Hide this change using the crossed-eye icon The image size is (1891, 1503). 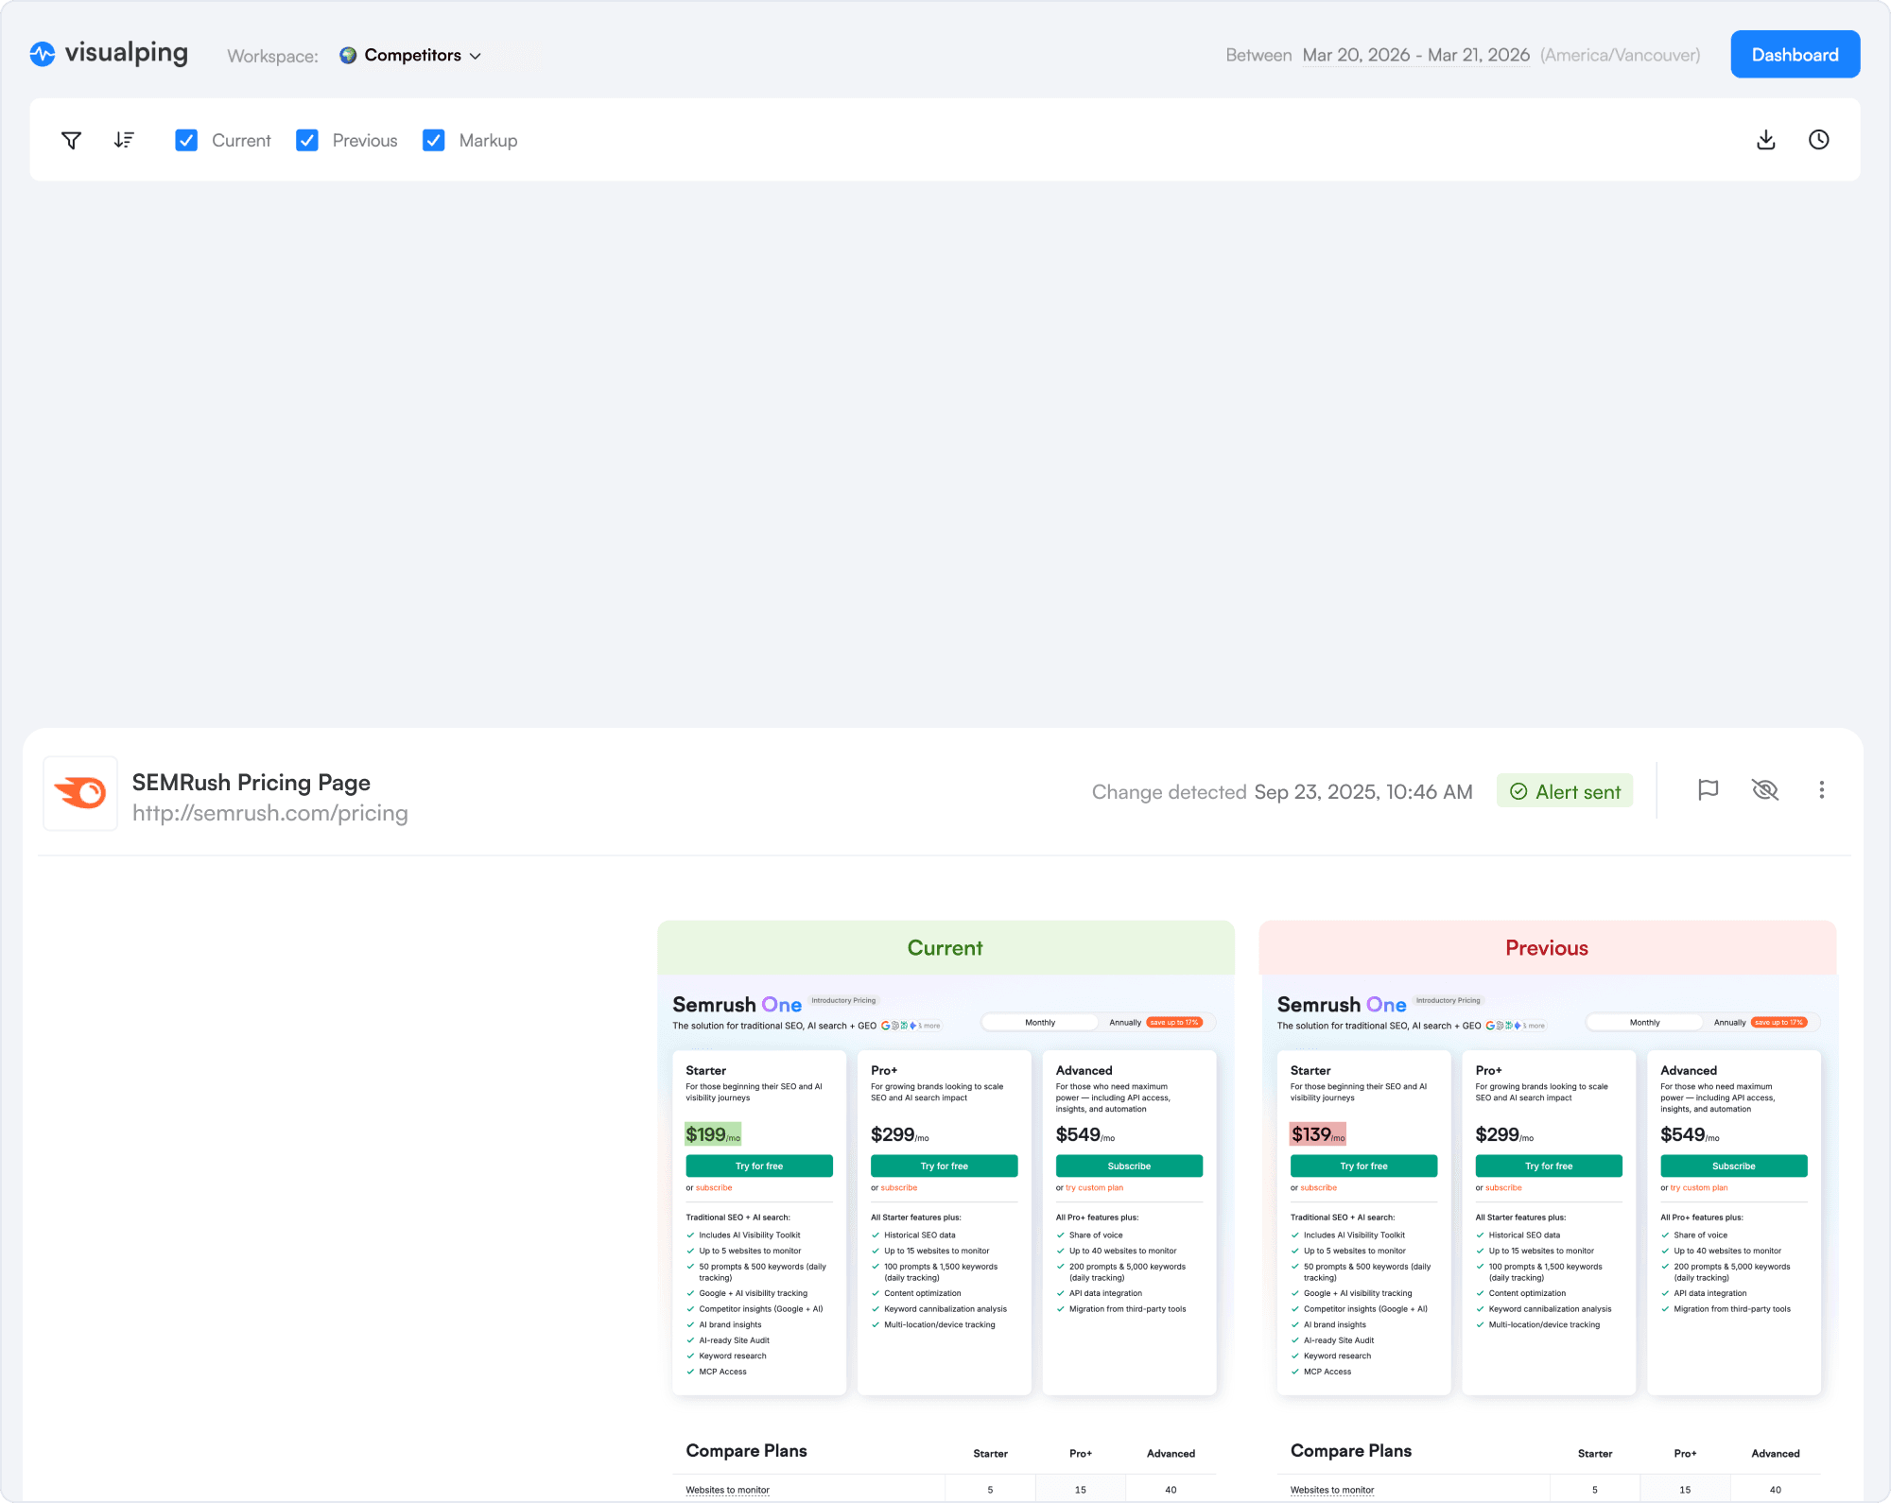point(1764,790)
